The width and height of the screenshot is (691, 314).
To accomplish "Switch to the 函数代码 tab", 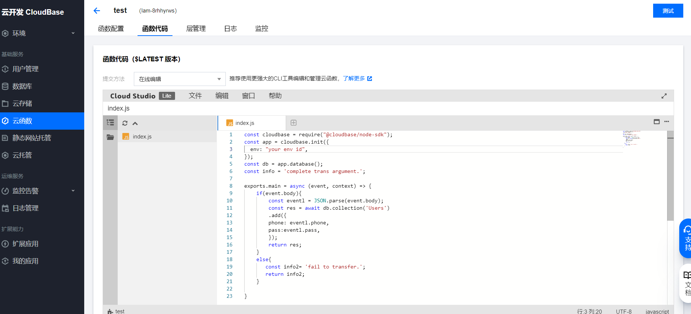I will tap(155, 29).
